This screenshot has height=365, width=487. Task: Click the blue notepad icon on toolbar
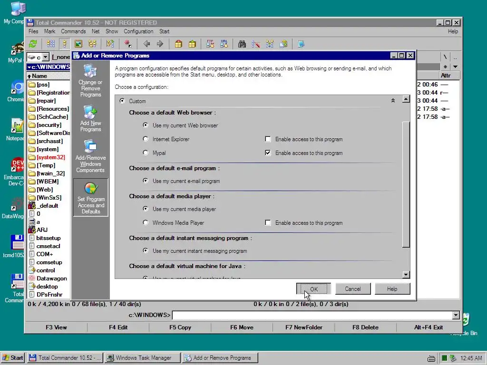point(301,44)
